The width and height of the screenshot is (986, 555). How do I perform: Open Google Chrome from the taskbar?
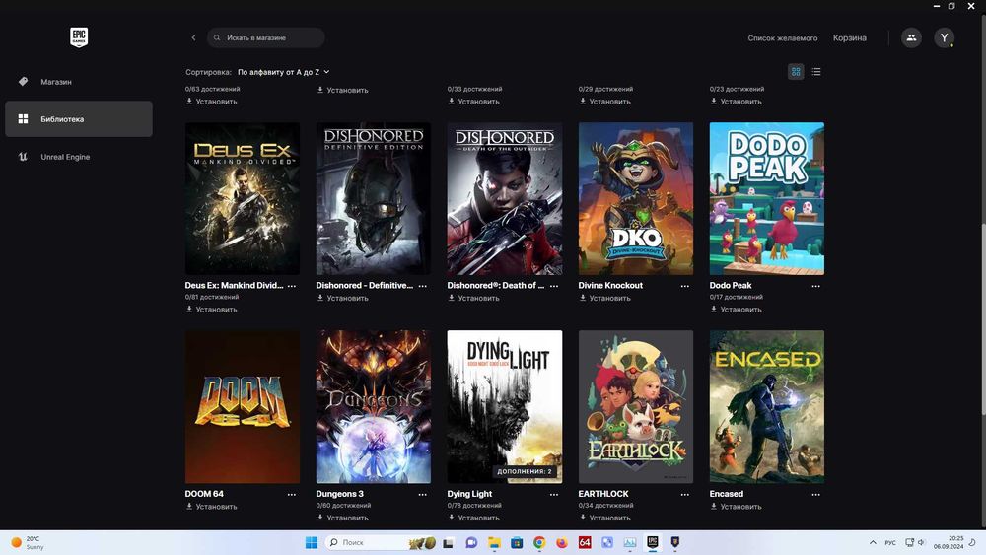coord(539,542)
